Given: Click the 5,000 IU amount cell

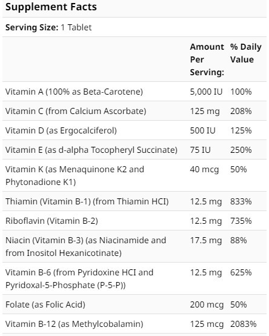Looking at the screenshot, I should point(207,92).
